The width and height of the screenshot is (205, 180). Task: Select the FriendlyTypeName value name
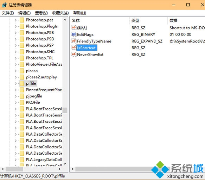tap(94, 41)
